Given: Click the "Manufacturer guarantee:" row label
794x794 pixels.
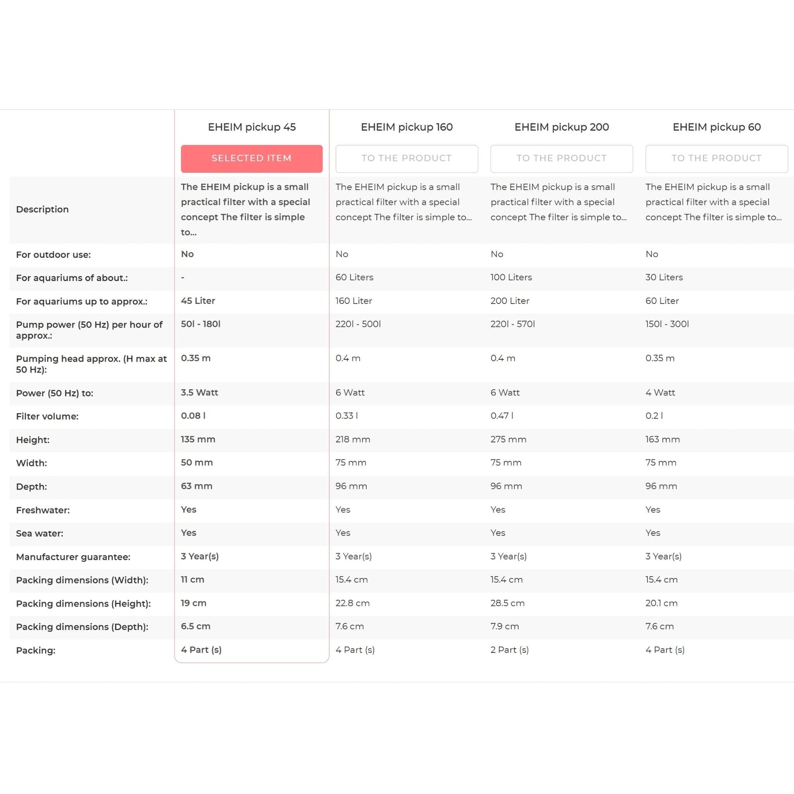Looking at the screenshot, I should point(73,557).
